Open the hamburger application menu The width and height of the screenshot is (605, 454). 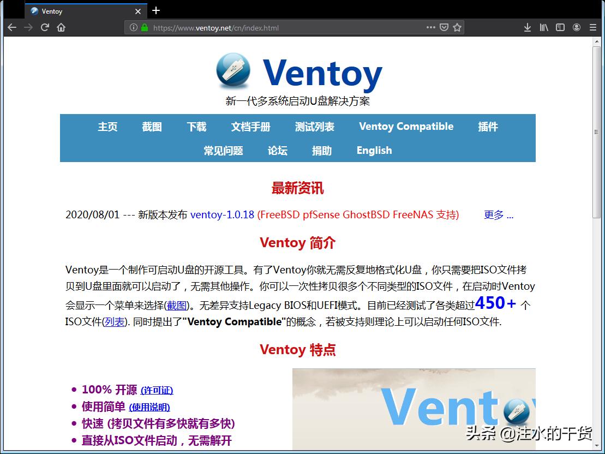pyautogui.click(x=593, y=27)
